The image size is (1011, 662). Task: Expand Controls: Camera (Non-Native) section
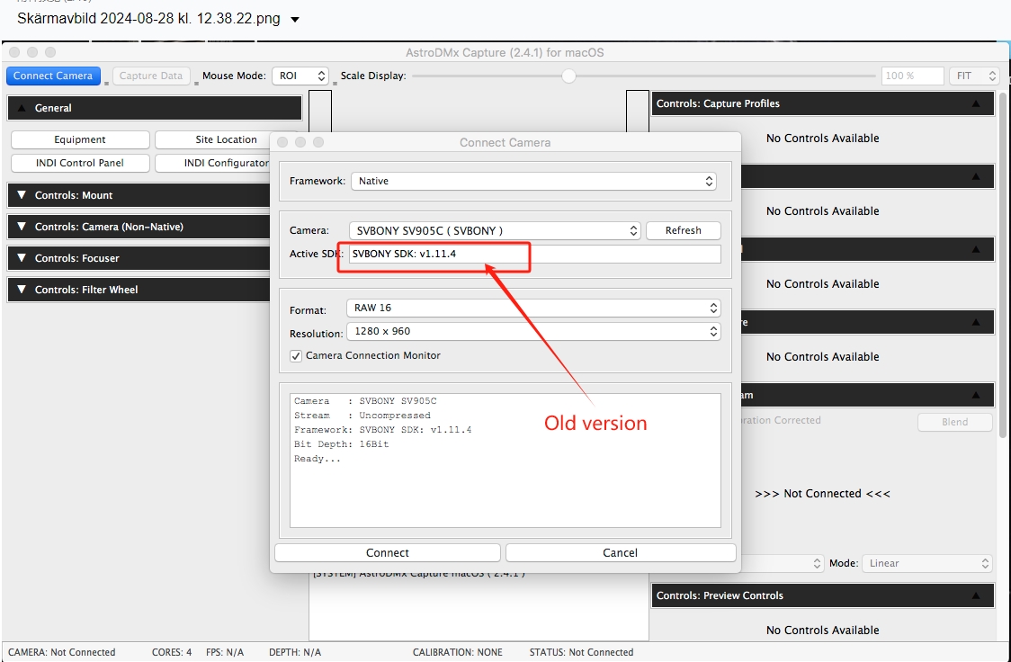tap(22, 227)
